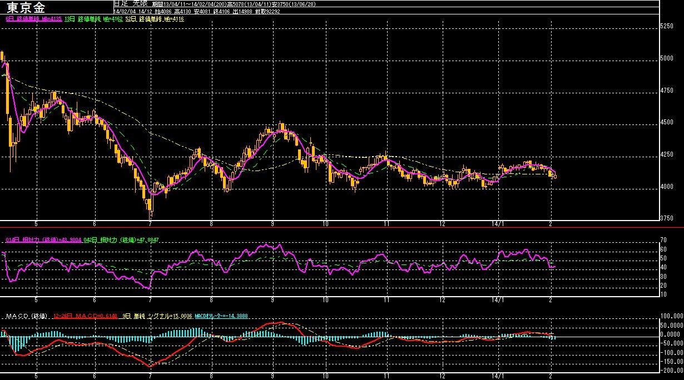This screenshot has width=684, height=380.
Task: Select the MACDオシレーター legend value
Action: click(x=221, y=316)
